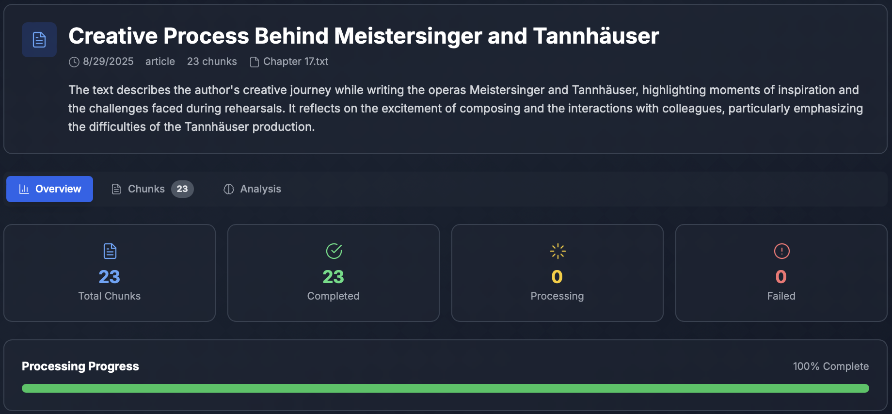Image resolution: width=892 pixels, height=414 pixels.
Task: Click the clock icon next to 8/29/2025
Action: click(x=74, y=62)
